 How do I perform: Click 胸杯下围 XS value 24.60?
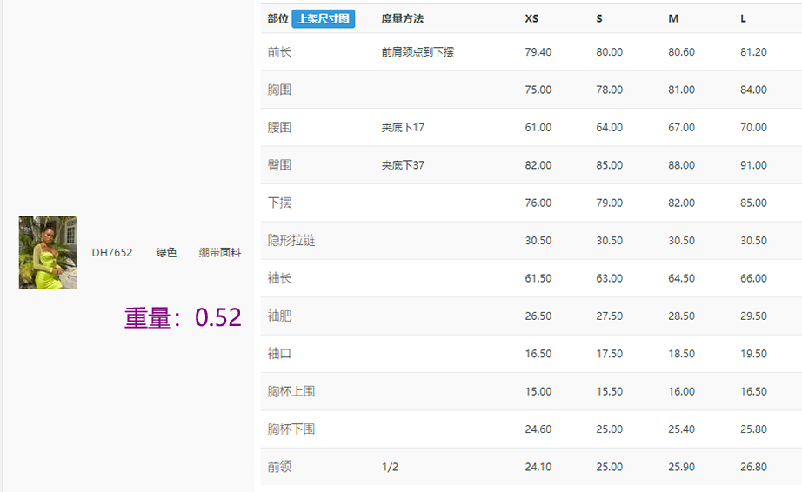[x=538, y=429]
